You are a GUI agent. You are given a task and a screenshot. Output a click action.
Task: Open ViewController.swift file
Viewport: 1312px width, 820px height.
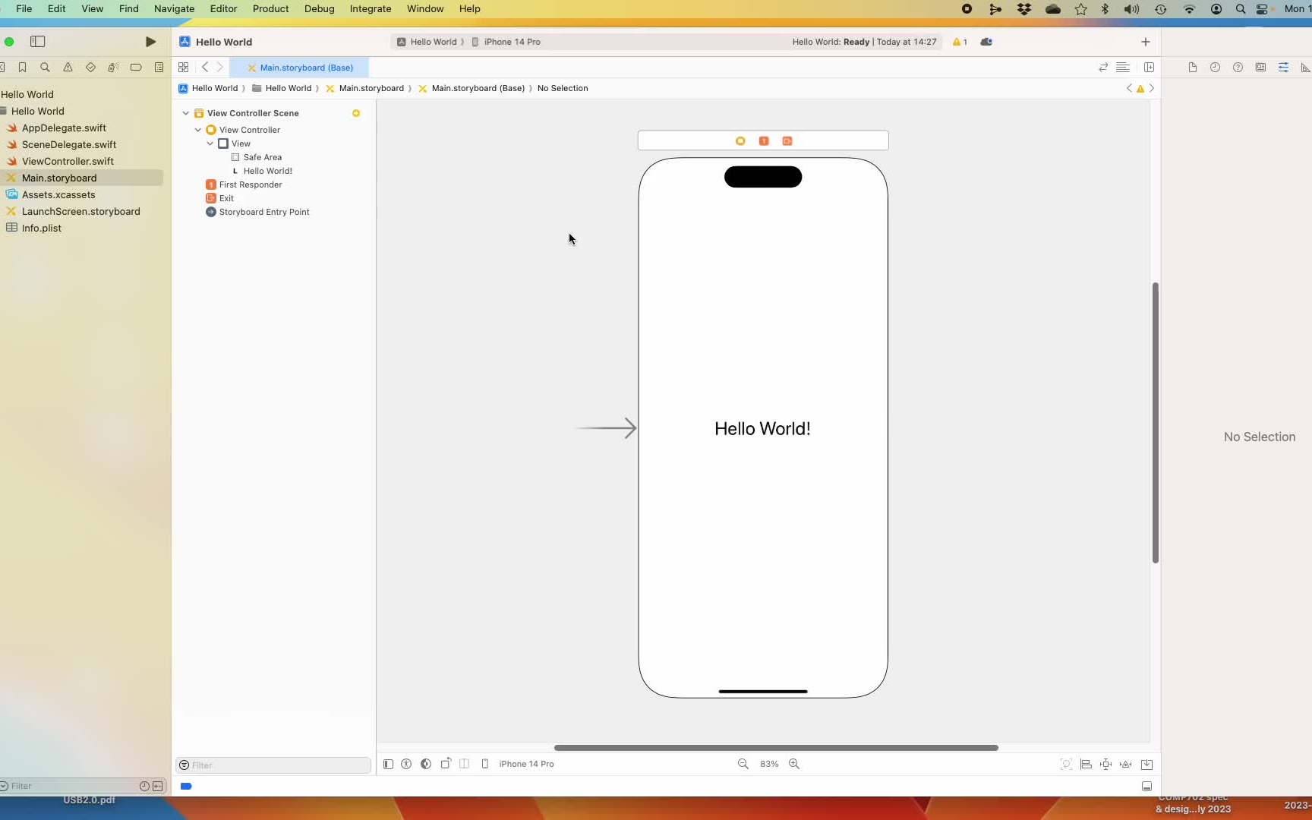(x=68, y=161)
